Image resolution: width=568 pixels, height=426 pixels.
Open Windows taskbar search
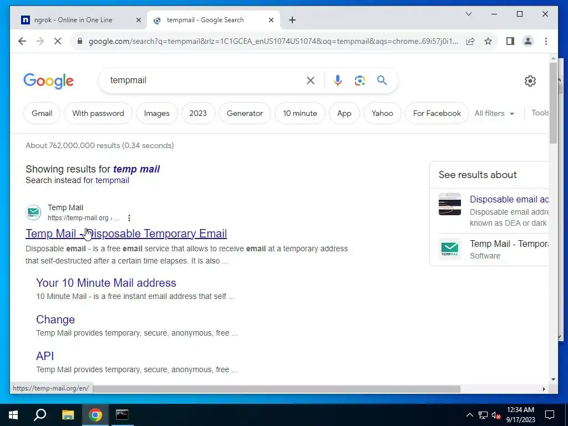(x=40, y=415)
